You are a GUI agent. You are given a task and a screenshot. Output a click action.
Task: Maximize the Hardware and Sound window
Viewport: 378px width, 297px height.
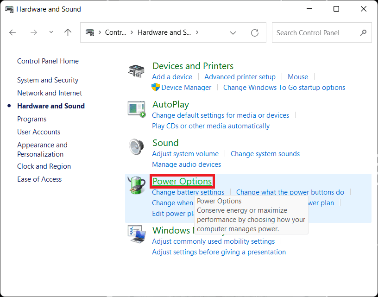click(336, 9)
